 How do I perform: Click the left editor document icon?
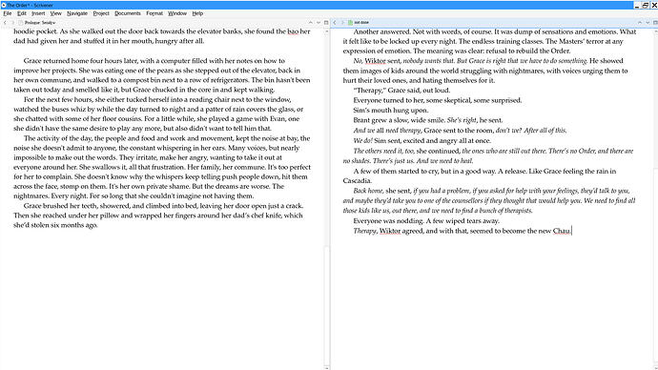click(x=21, y=23)
